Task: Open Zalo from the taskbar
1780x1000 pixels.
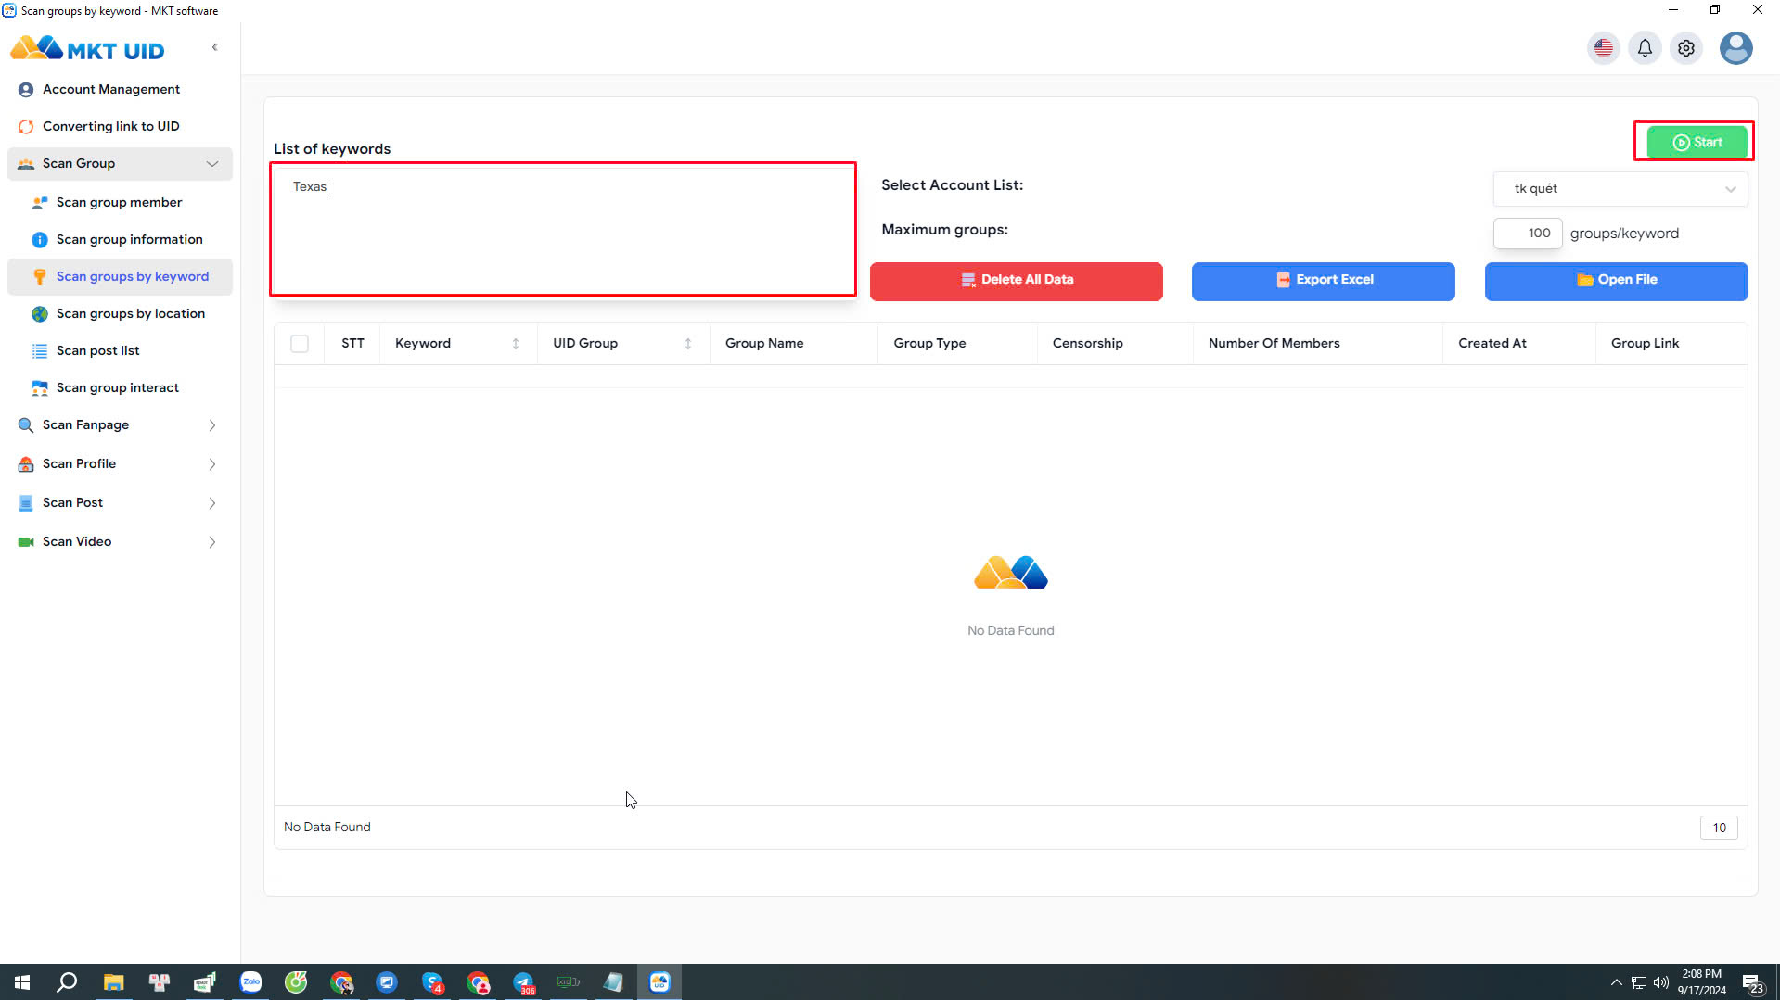Action: coord(250,982)
